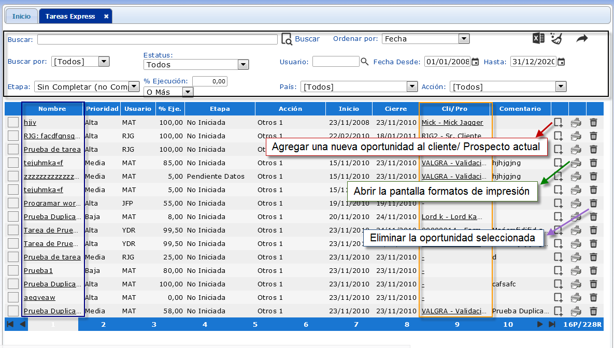Click the clear filters broom icon
The width and height of the screenshot is (614, 348).
click(x=556, y=38)
